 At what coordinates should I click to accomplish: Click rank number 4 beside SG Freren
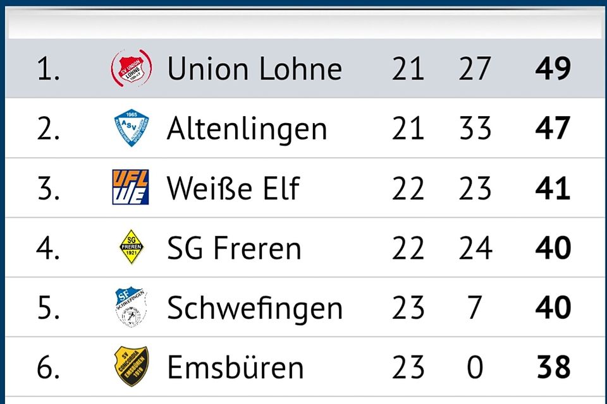coord(47,248)
